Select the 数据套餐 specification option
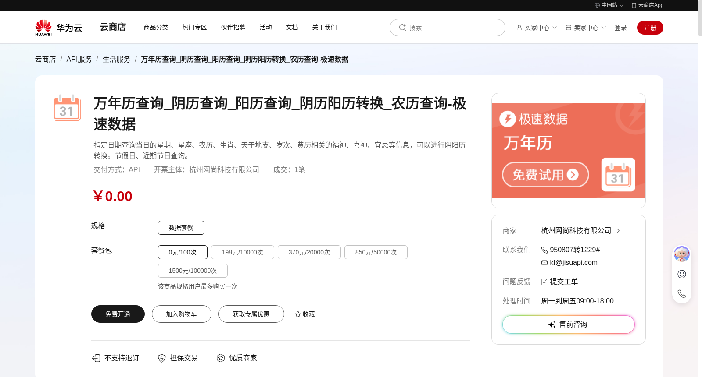The image size is (702, 377). pyautogui.click(x=181, y=228)
